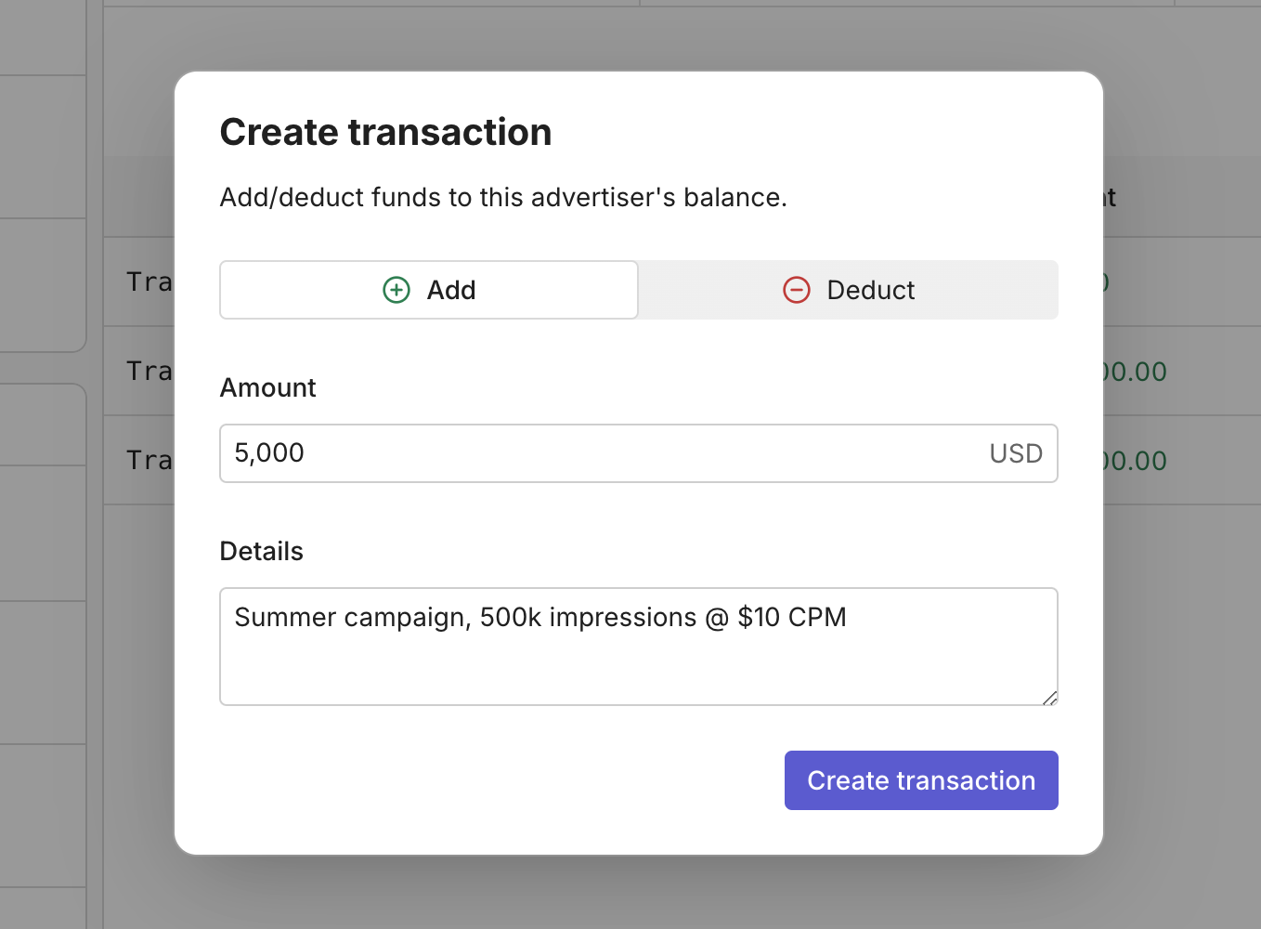This screenshot has height=929, width=1261.
Task: Click the red minus circle icon
Action: (x=797, y=290)
